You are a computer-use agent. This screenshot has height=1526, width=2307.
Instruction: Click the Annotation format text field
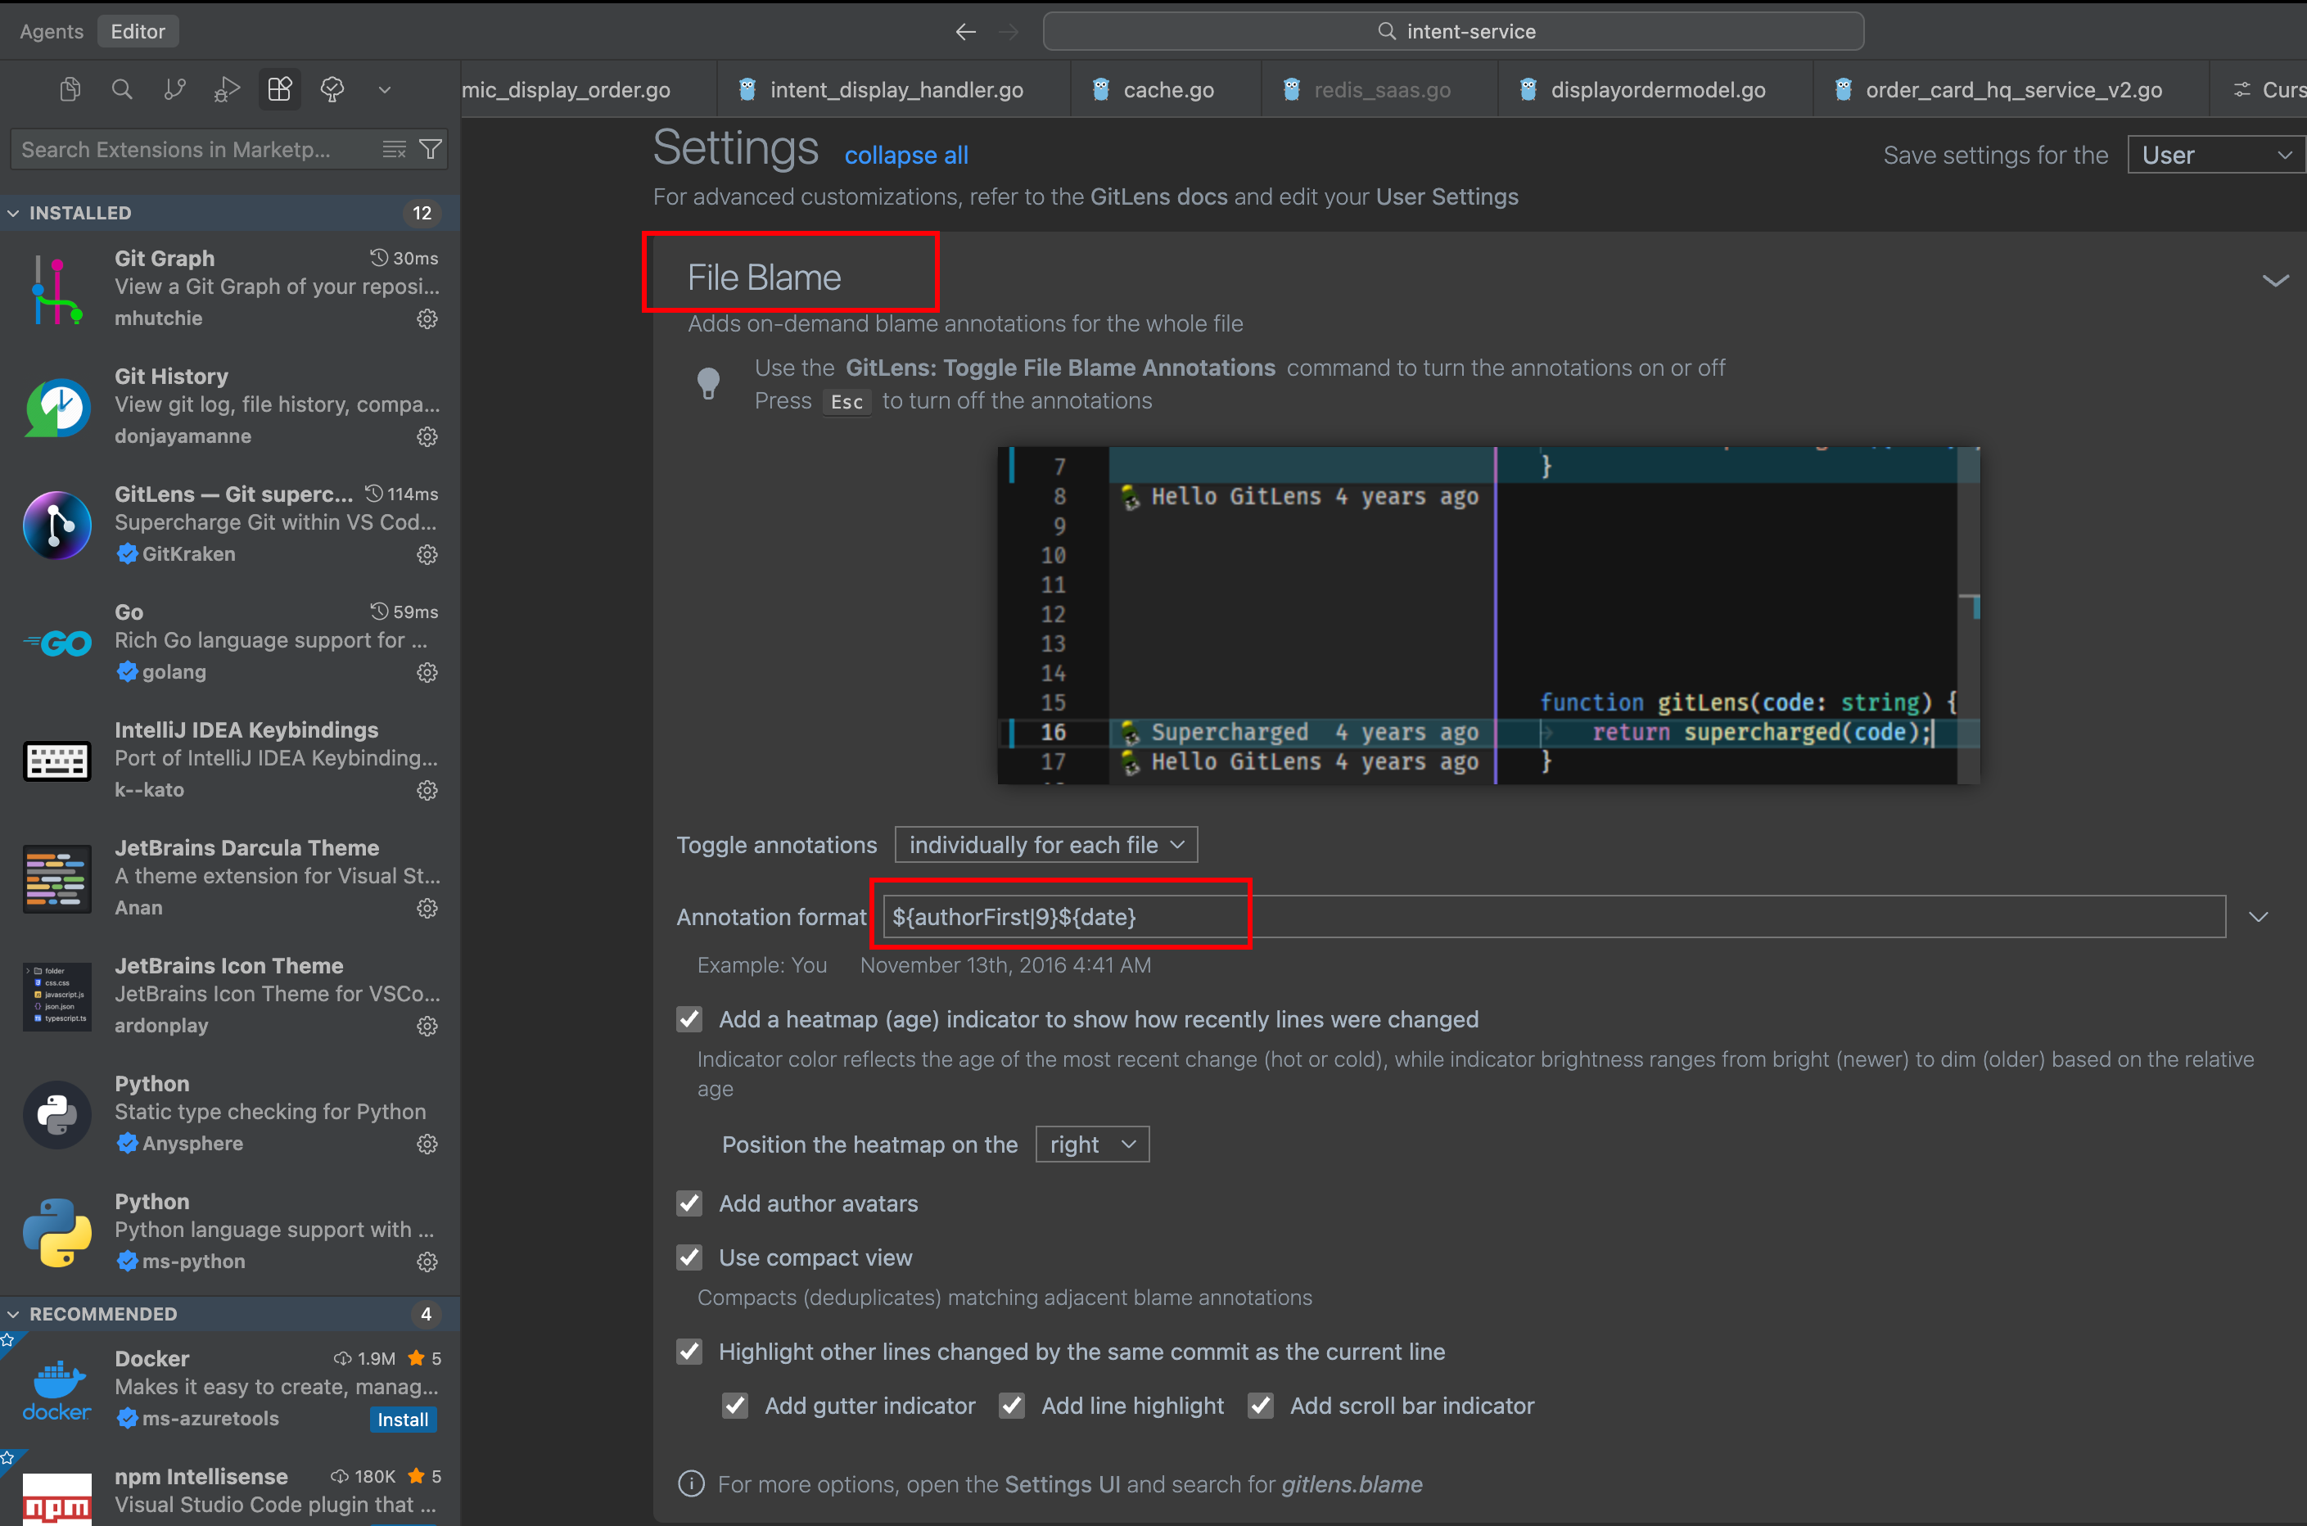pyautogui.click(x=1553, y=917)
